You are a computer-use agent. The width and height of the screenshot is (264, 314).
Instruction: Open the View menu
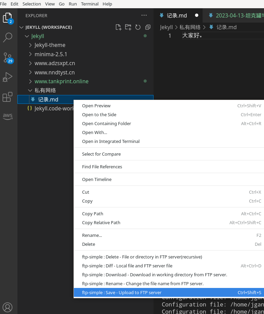pos(50,4)
